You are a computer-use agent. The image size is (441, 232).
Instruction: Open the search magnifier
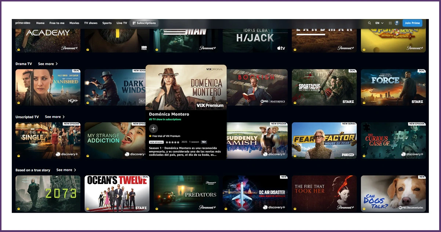369,23
